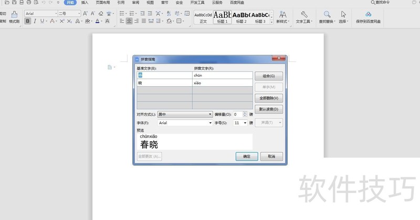Clear formatting with the eraser icon

(101, 14)
